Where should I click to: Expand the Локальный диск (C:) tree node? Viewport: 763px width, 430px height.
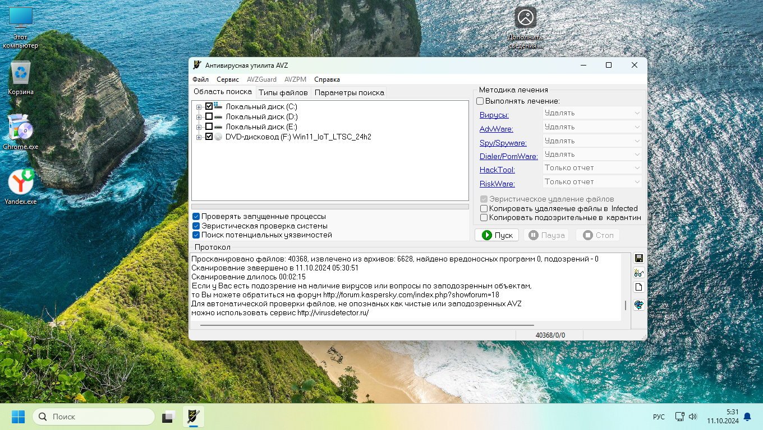point(199,107)
